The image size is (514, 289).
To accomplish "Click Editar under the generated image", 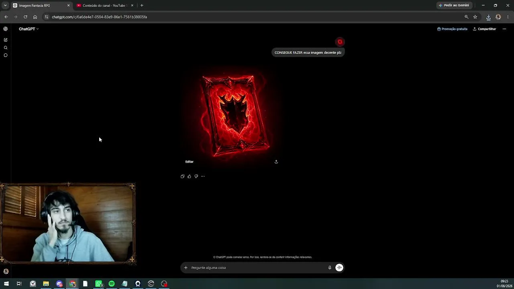I will pyautogui.click(x=189, y=162).
